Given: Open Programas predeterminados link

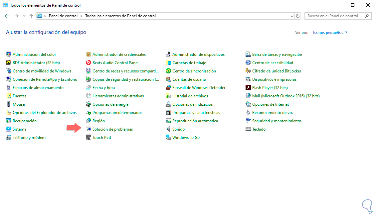Looking at the screenshot, I should click(117, 113).
